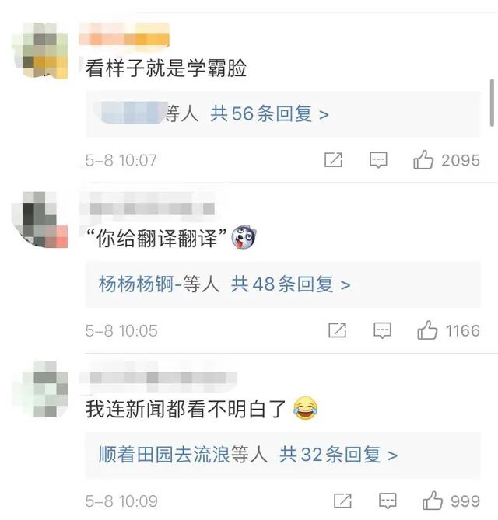This screenshot has width=498, height=520.
Task: Click the share icon on the 5-8 10:07 comment
Action: (x=333, y=160)
